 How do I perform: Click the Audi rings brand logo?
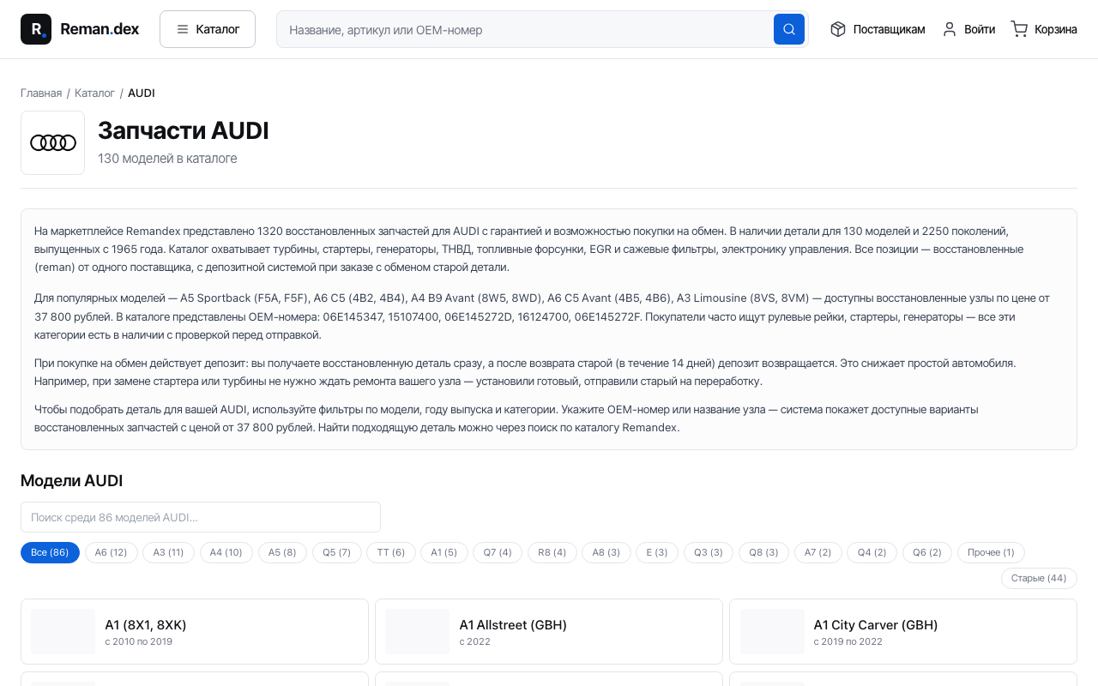tap(53, 142)
